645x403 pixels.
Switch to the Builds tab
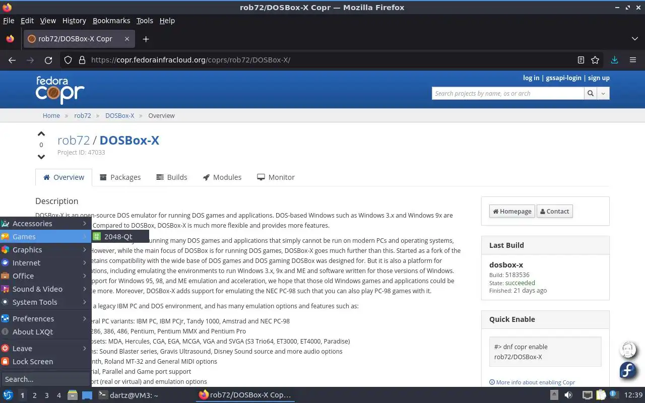pyautogui.click(x=172, y=177)
